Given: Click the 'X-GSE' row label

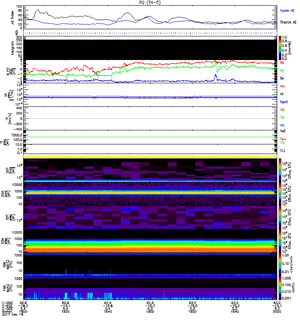Looking at the screenshot, I should (x=7, y=303).
